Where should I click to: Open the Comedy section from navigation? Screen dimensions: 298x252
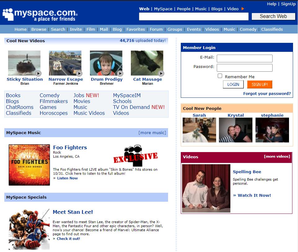(248, 29)
